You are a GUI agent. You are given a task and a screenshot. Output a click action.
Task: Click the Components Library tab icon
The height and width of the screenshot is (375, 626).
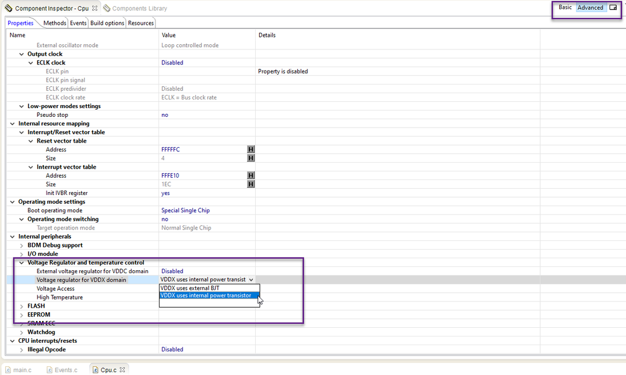tap(107, 8)
